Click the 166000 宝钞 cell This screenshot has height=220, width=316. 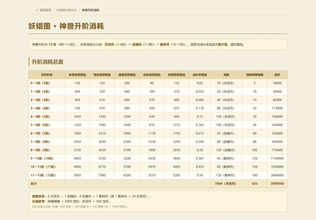click(x=277, y=116)
